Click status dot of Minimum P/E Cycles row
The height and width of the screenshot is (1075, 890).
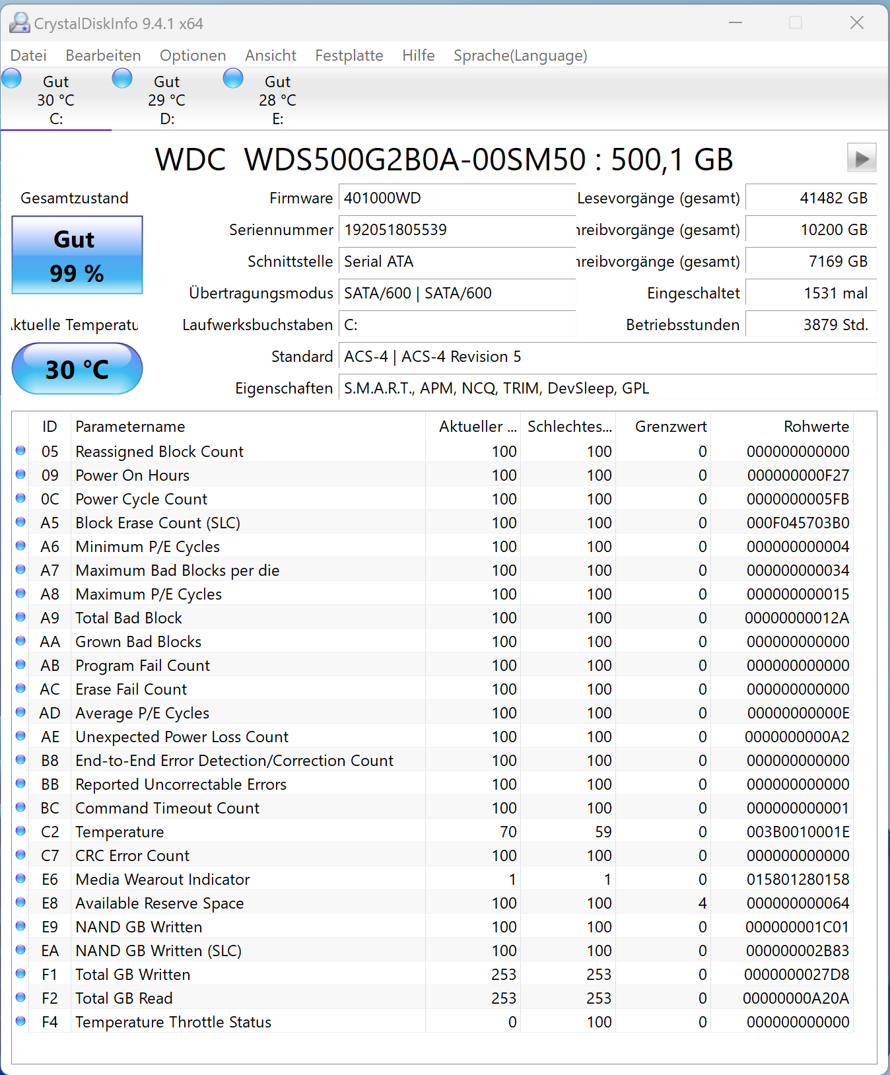click(x=20, y=545)
